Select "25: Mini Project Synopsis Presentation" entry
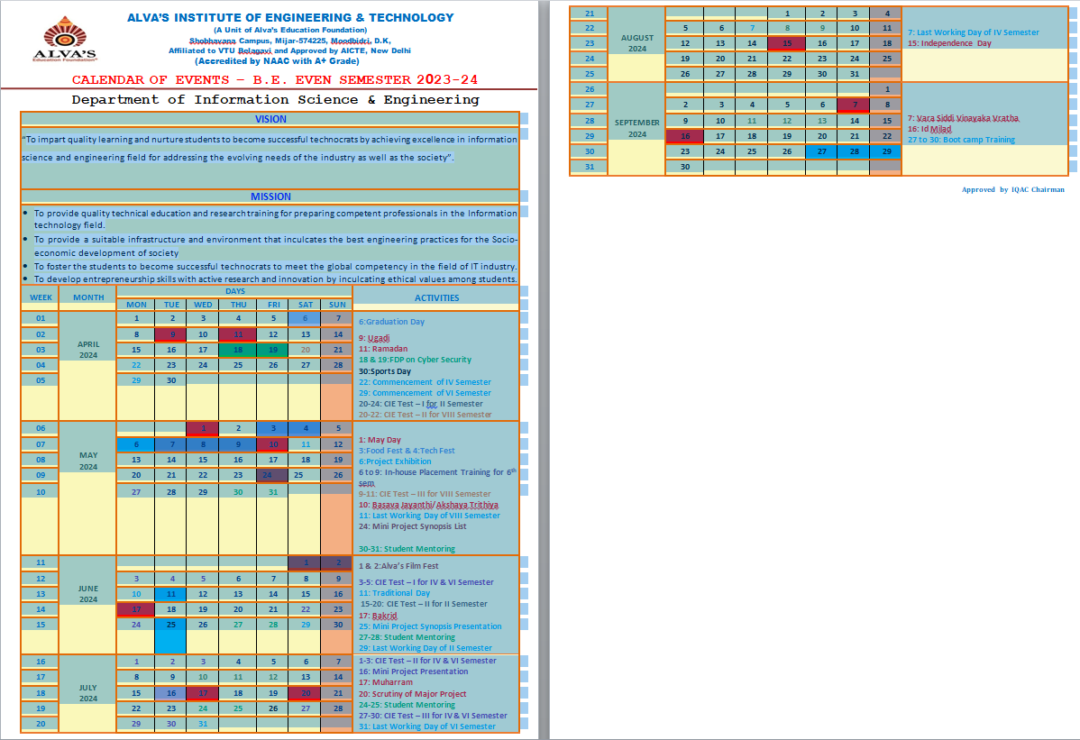Screen dimensions: 1080x740 click(430, 626)
